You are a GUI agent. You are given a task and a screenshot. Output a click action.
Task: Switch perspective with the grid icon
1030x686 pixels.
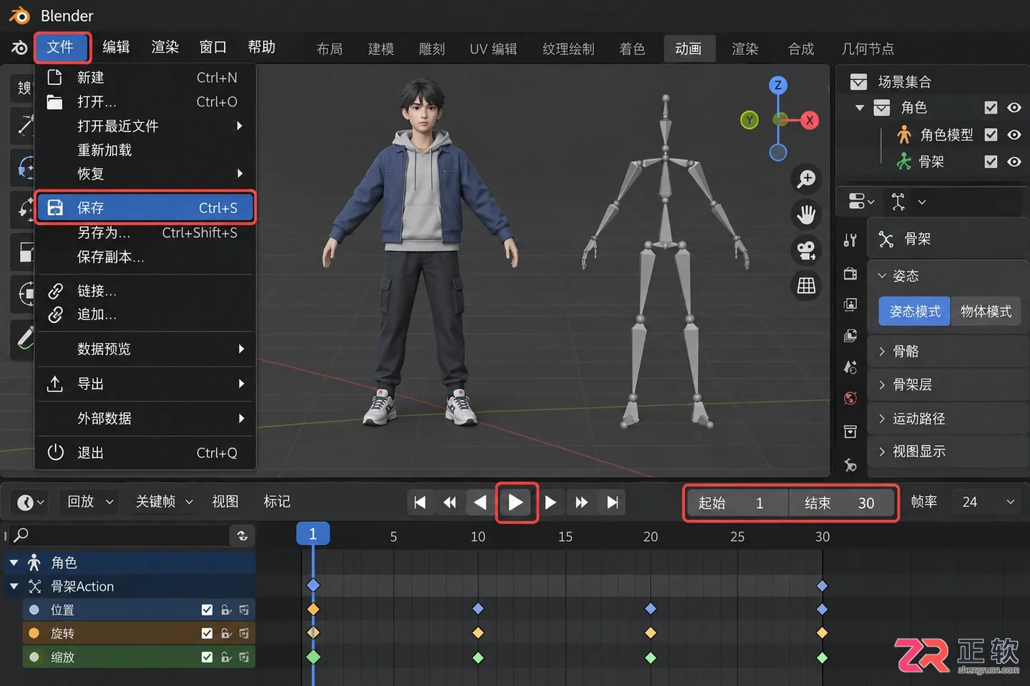(x=806, y=286)
